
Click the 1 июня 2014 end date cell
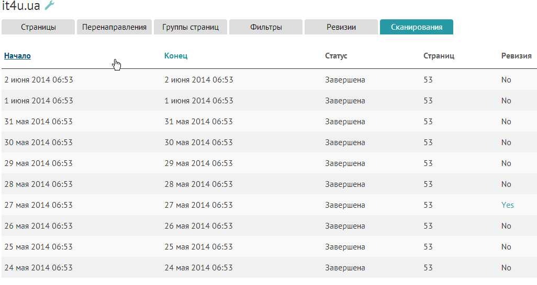199,101
